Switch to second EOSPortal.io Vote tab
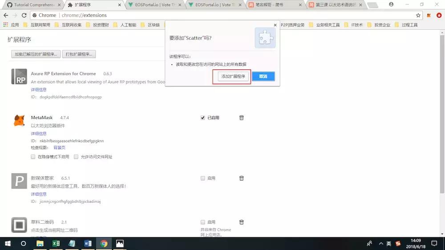Screen dimensions: 445x250 coord(215,5)
